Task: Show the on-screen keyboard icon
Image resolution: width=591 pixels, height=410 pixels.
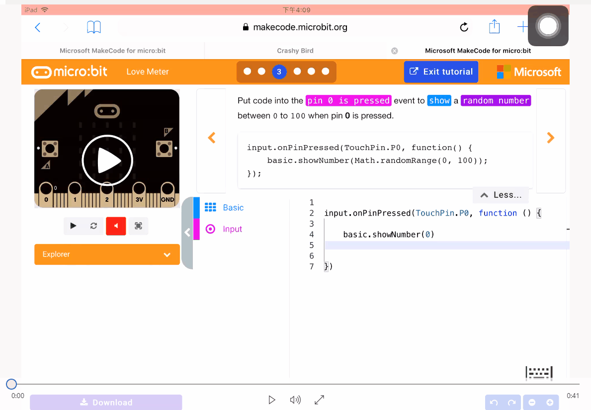Action: click(x=539, y=373)
